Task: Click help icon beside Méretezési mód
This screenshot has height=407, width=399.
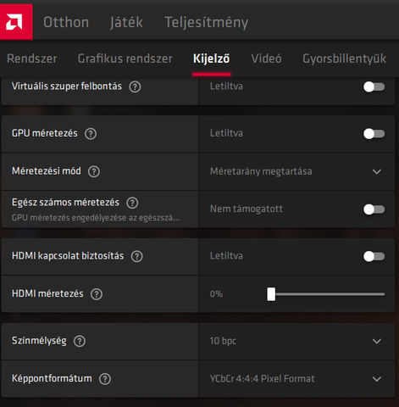Action: pos(94,171)
